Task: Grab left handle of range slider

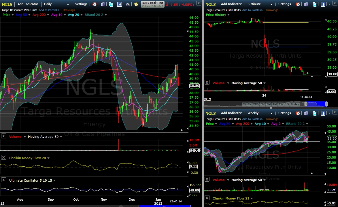Action: click(x=306, y=104)
